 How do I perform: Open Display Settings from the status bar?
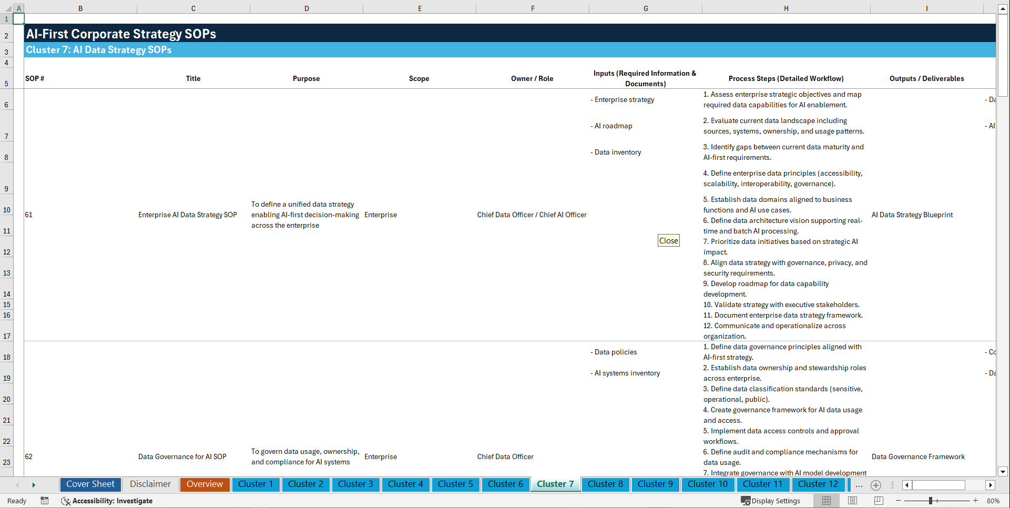pyautogui.click(x=771, y=501)
